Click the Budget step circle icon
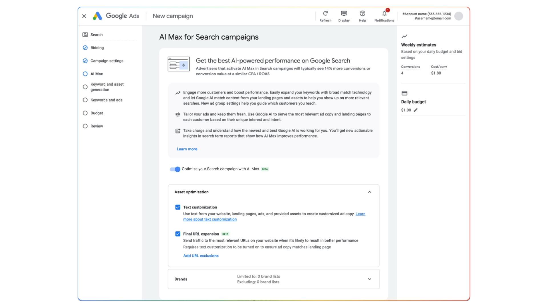The width and height of the screenshot is (548, 308). (x=85, y=113)
